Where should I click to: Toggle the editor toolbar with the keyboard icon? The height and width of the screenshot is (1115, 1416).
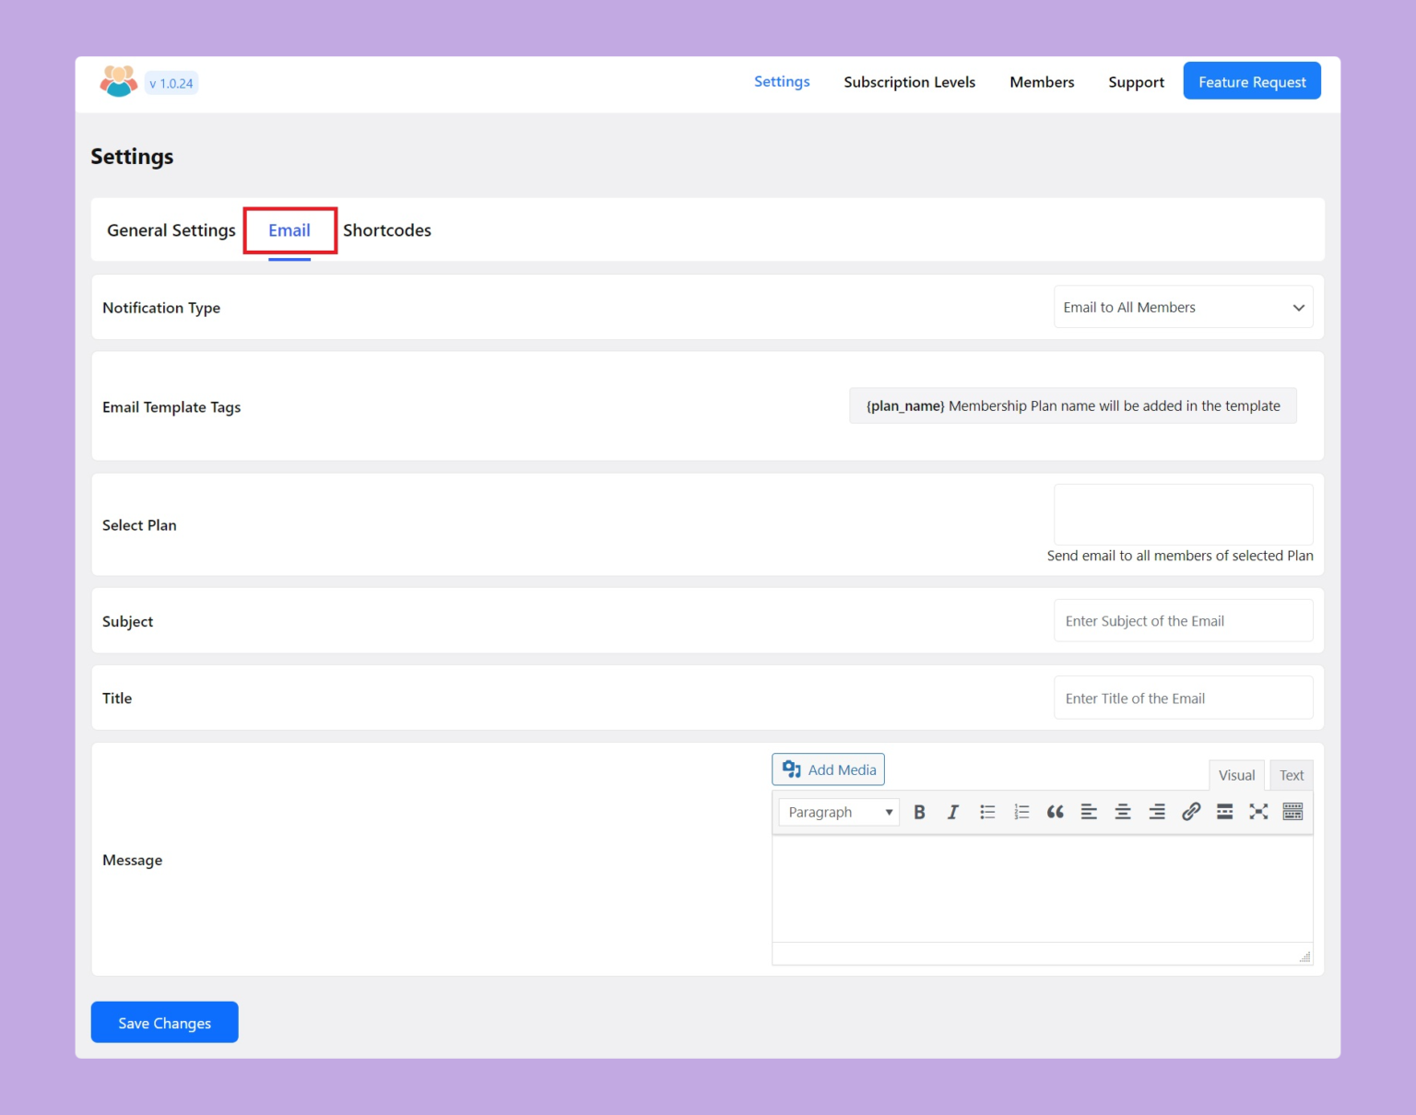tap(1292, 812)
